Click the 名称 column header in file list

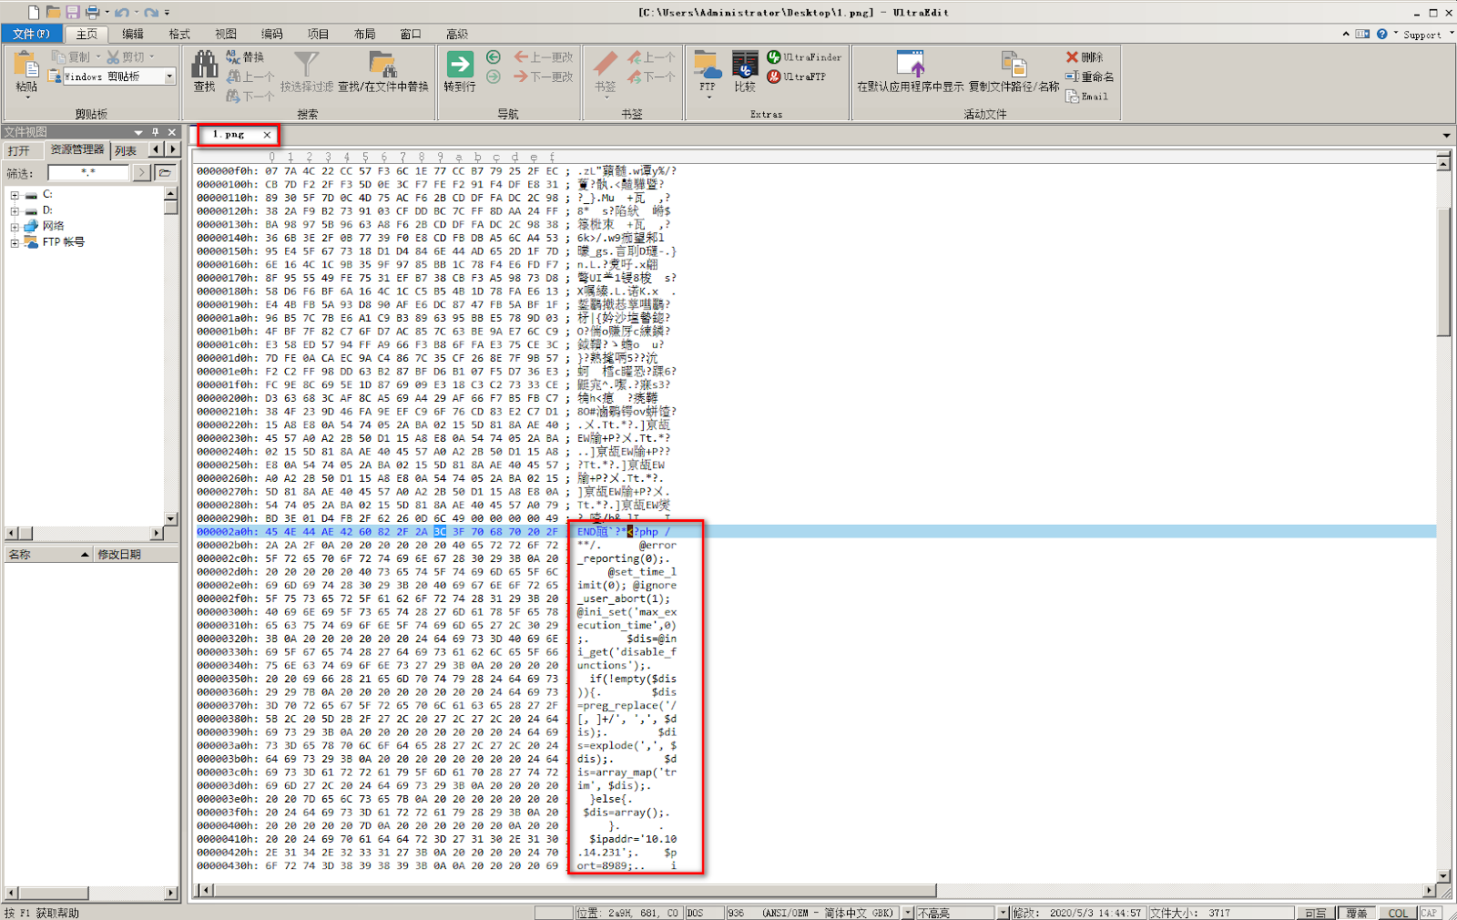click(47, 554)
